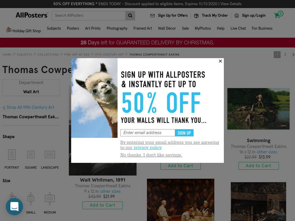Open the Framed Art menu
Screen dimensions: 295x221
tap(143, 28)
